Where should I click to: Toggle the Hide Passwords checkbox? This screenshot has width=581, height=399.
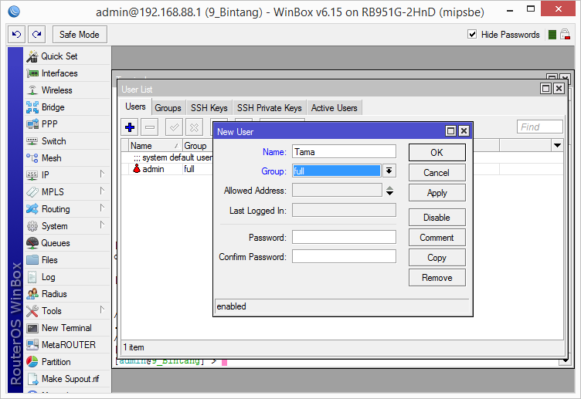(472, 35)
